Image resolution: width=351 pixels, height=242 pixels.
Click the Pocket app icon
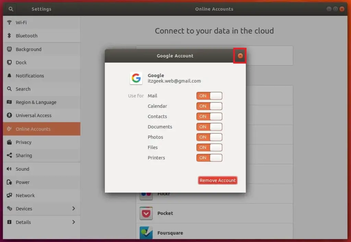click(146, 213)
